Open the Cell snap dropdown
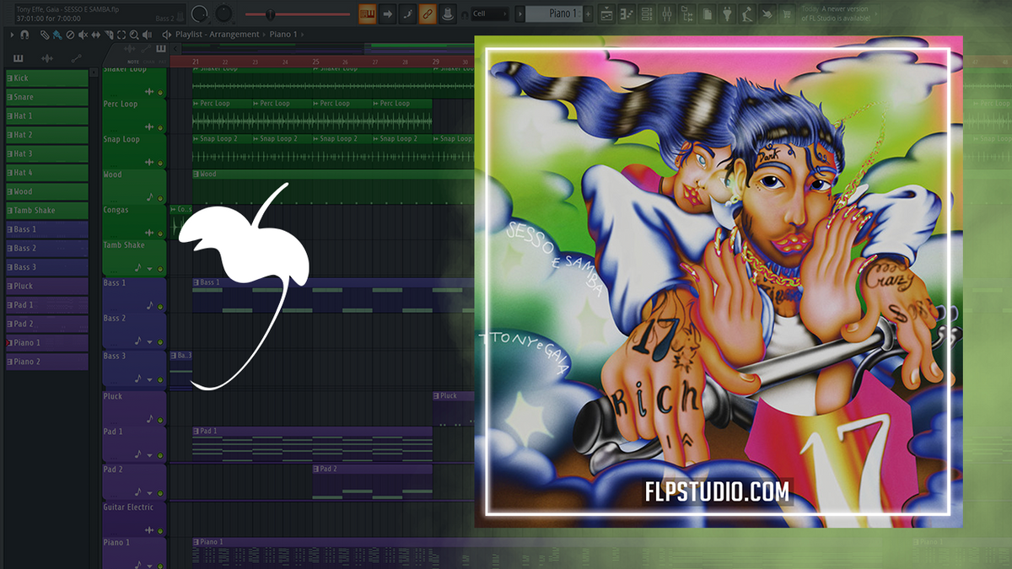The width and height of the screenshot is (1012, 569). (x=489, y=13)
